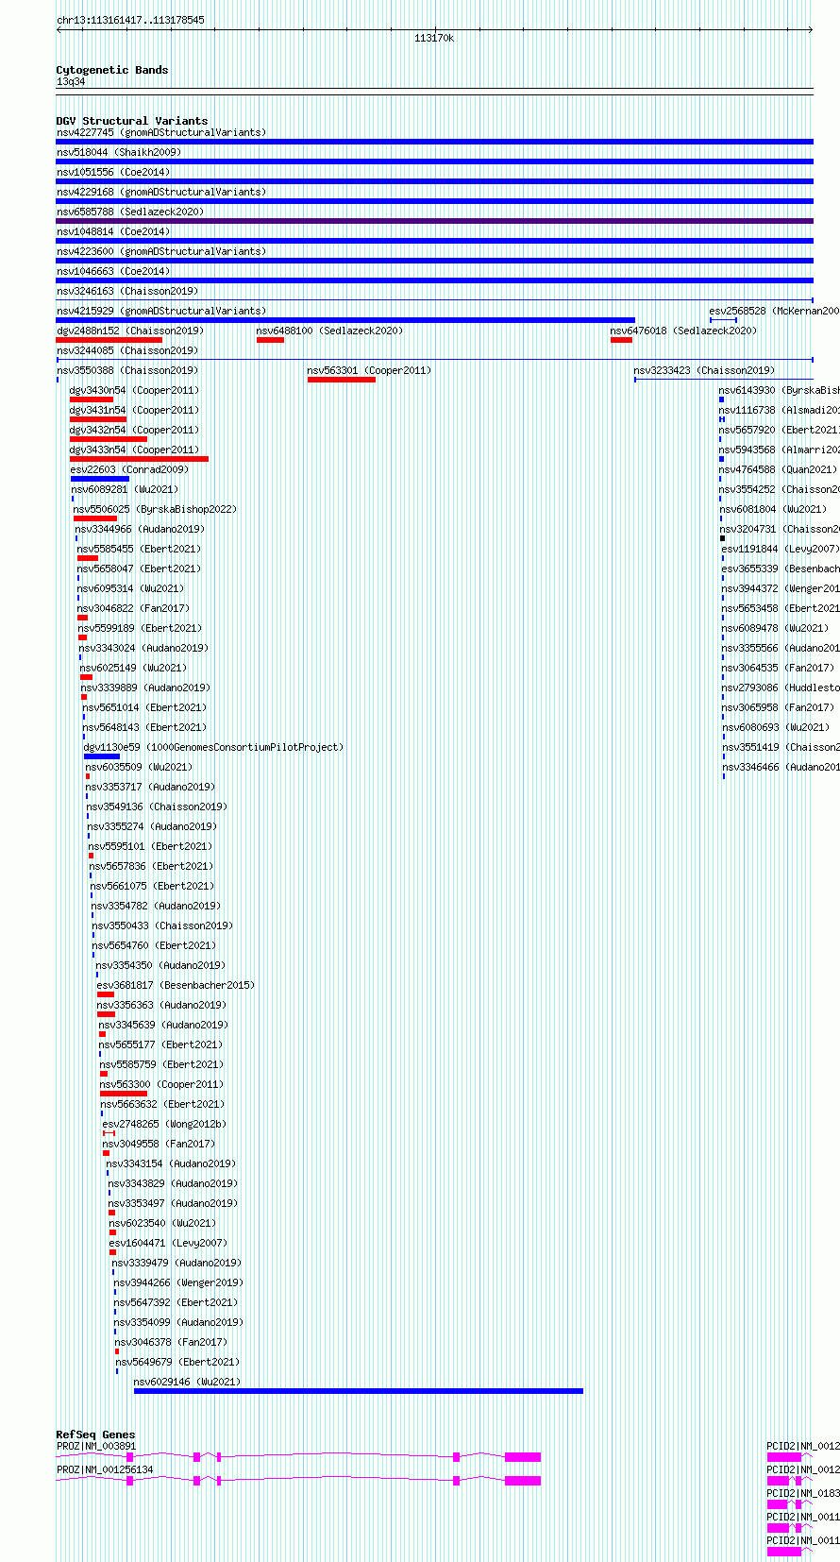
Task: Click the nsv4227745 gnomAD variant label
Action: pos(161,132)
